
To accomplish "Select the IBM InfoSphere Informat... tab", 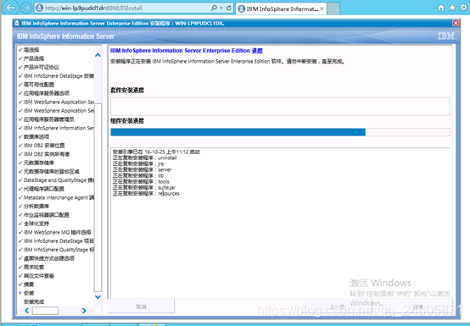I will coord(281,8).
